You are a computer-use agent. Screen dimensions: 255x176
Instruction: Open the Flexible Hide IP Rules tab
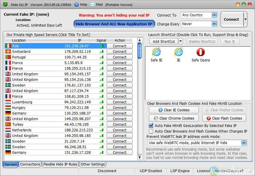[x=60, y=164]
